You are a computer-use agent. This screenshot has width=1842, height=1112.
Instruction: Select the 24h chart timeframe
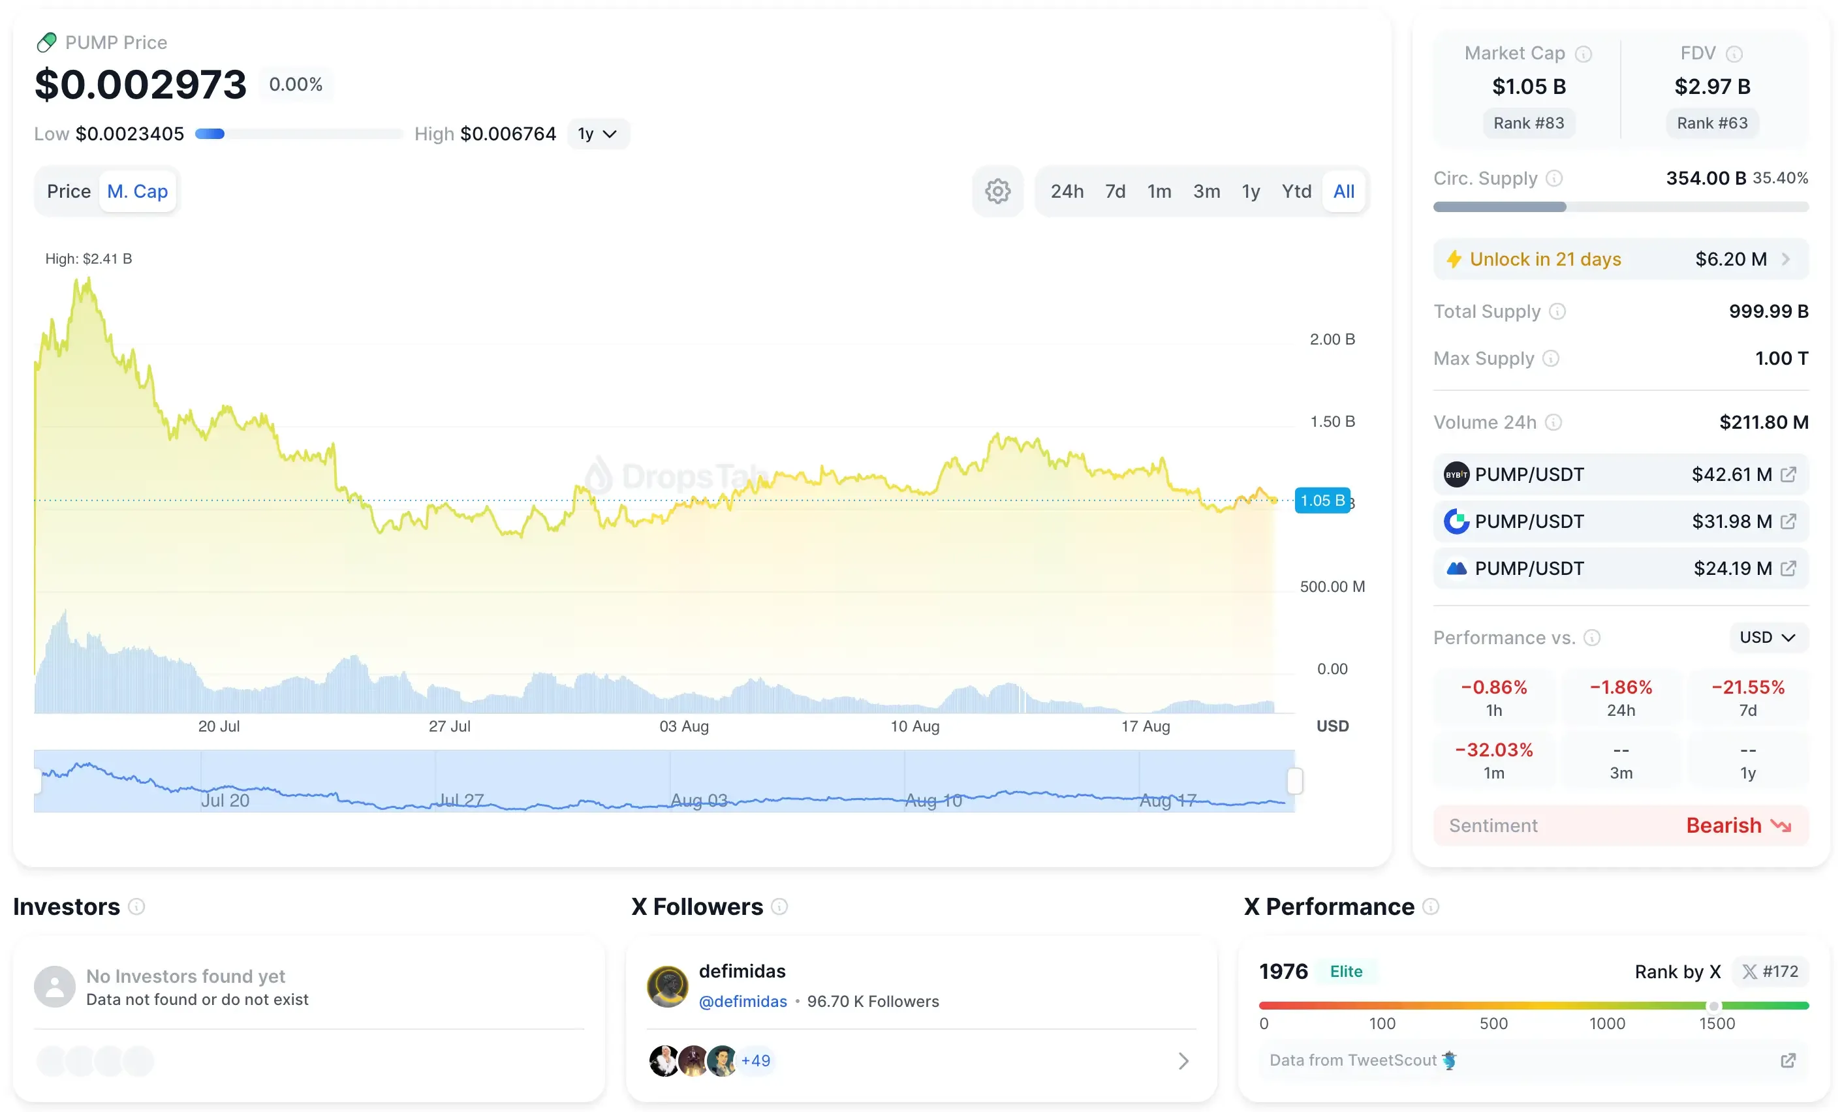coord(1066,191)
